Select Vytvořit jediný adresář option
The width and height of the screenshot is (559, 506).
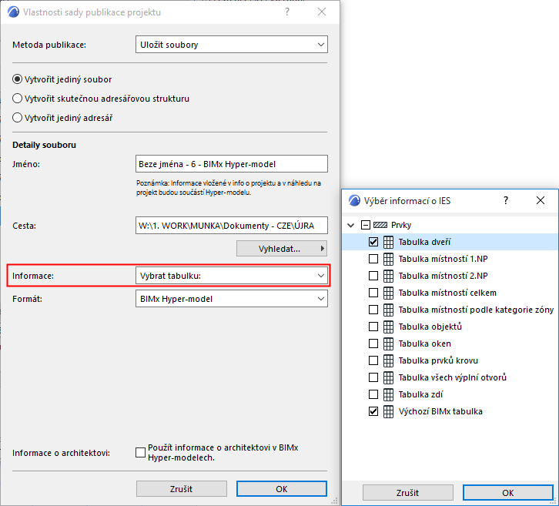point(17,118)
